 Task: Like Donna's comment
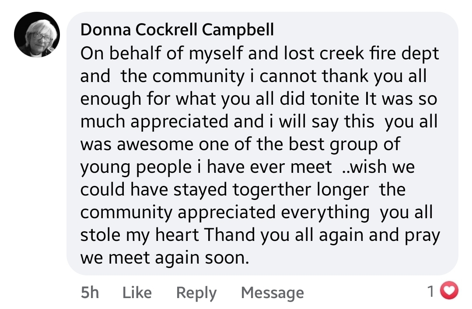(137, 292)
